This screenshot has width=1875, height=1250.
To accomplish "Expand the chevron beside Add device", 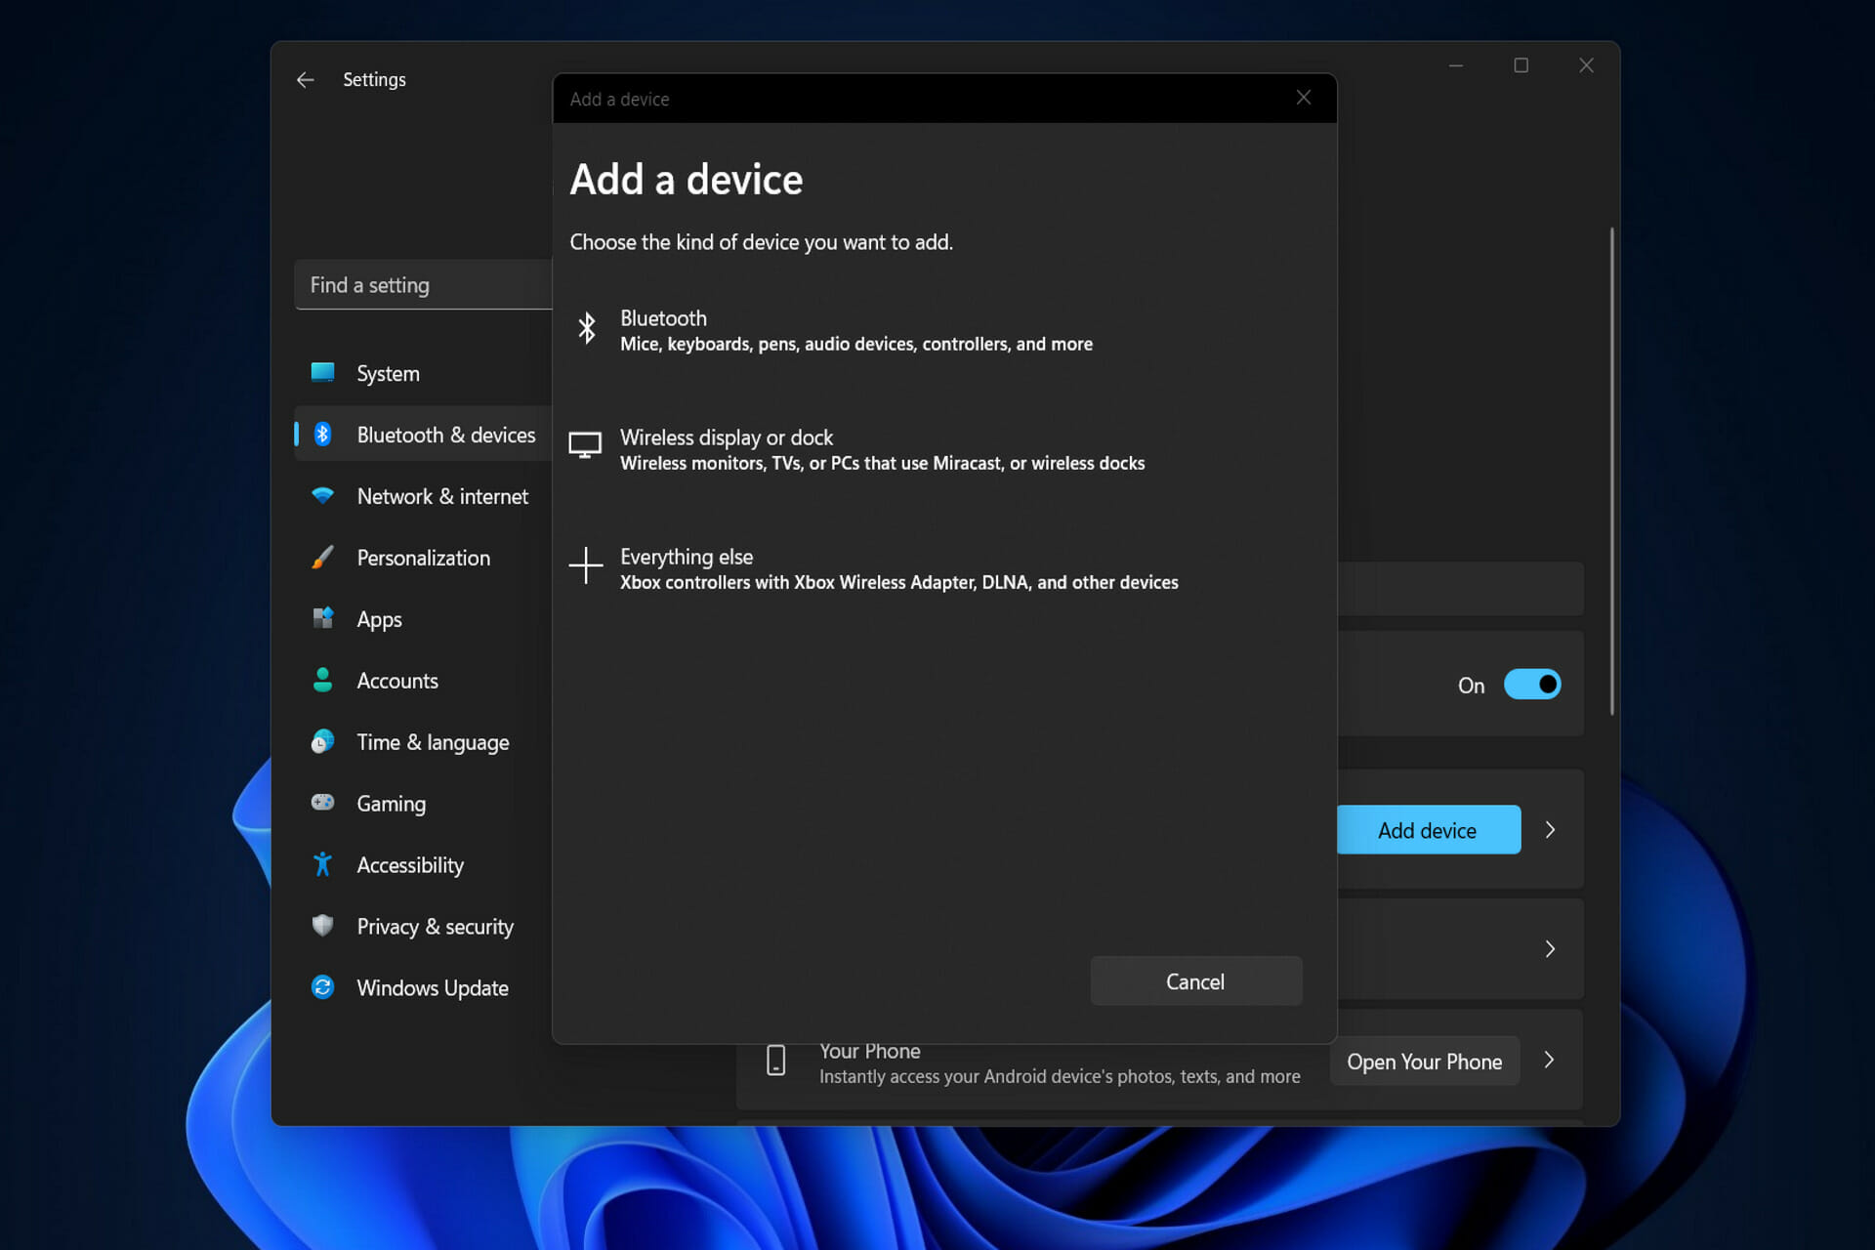I will tap(1550, 830).
